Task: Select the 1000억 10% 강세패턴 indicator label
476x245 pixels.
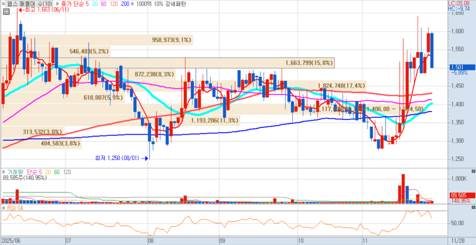Action: click(161, 4)
